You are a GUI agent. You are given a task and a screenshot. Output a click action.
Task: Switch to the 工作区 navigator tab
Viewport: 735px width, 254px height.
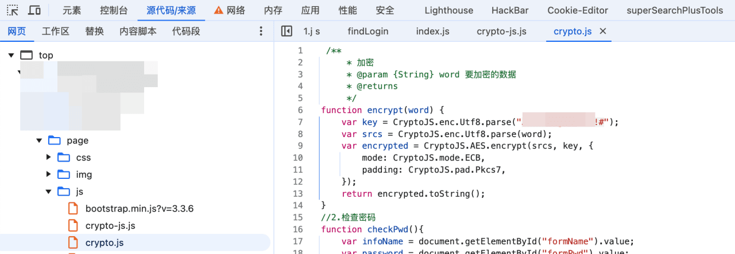55,31
